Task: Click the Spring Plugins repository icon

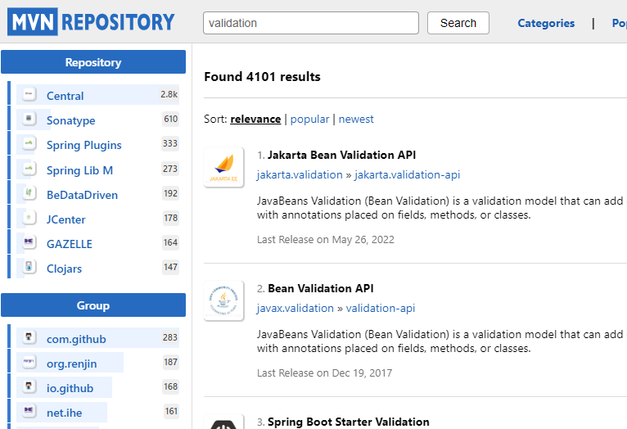Action: [x=29, y=143]
